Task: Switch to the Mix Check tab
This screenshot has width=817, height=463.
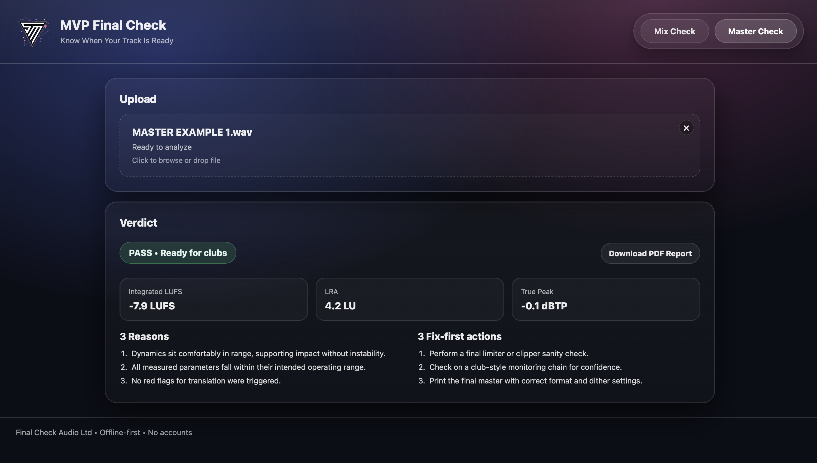Action: pyautogui.click(x=674, y=31)
